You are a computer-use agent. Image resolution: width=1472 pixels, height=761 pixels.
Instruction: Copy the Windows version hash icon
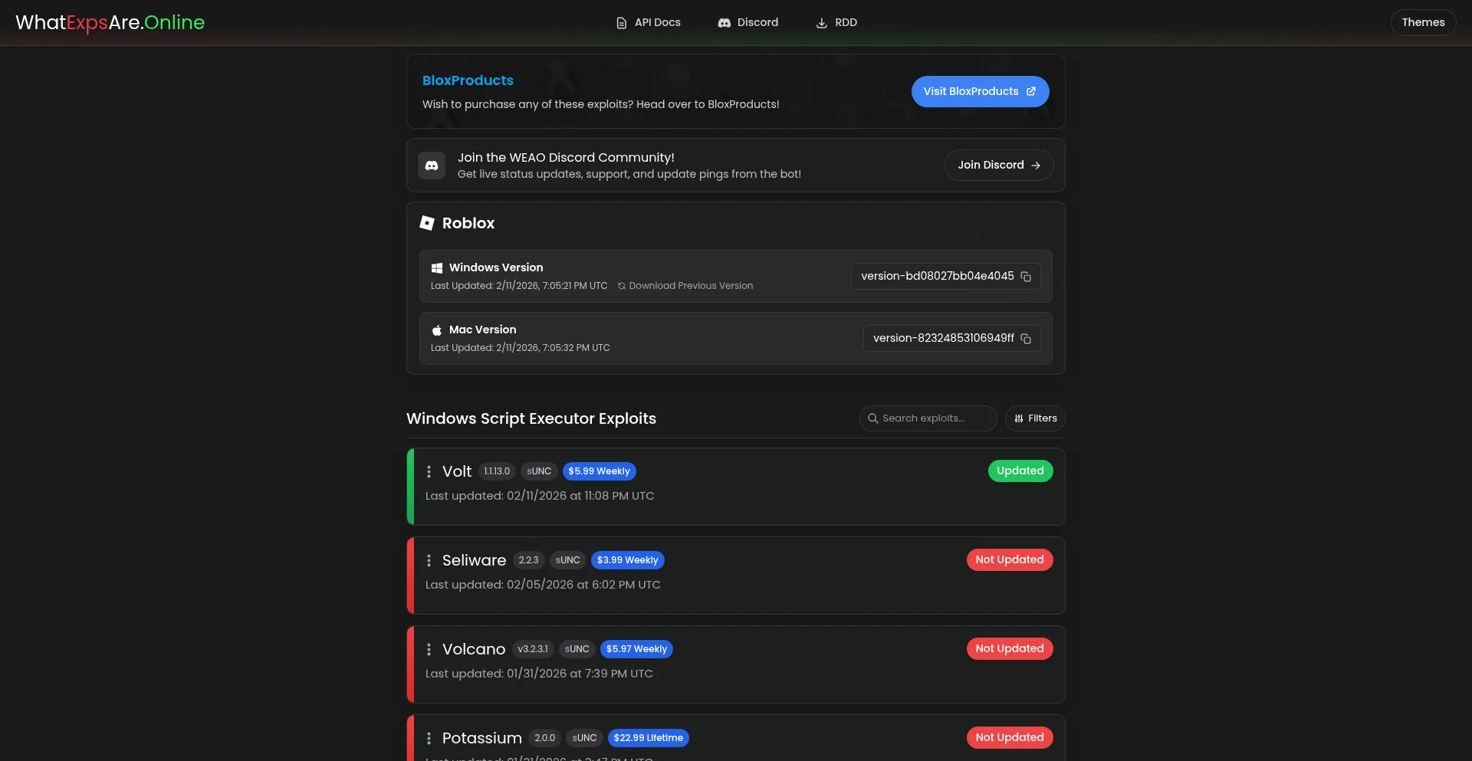[1026, 277]
